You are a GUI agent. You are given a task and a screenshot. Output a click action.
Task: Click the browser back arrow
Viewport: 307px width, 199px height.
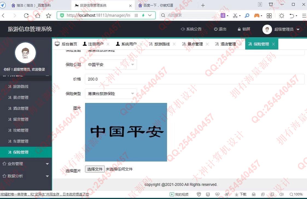(3, 16)
